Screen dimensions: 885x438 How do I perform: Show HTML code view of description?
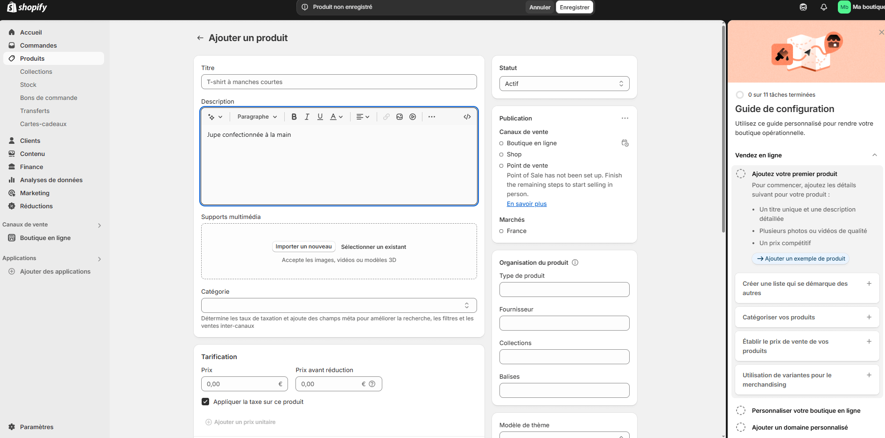[467, 117]
